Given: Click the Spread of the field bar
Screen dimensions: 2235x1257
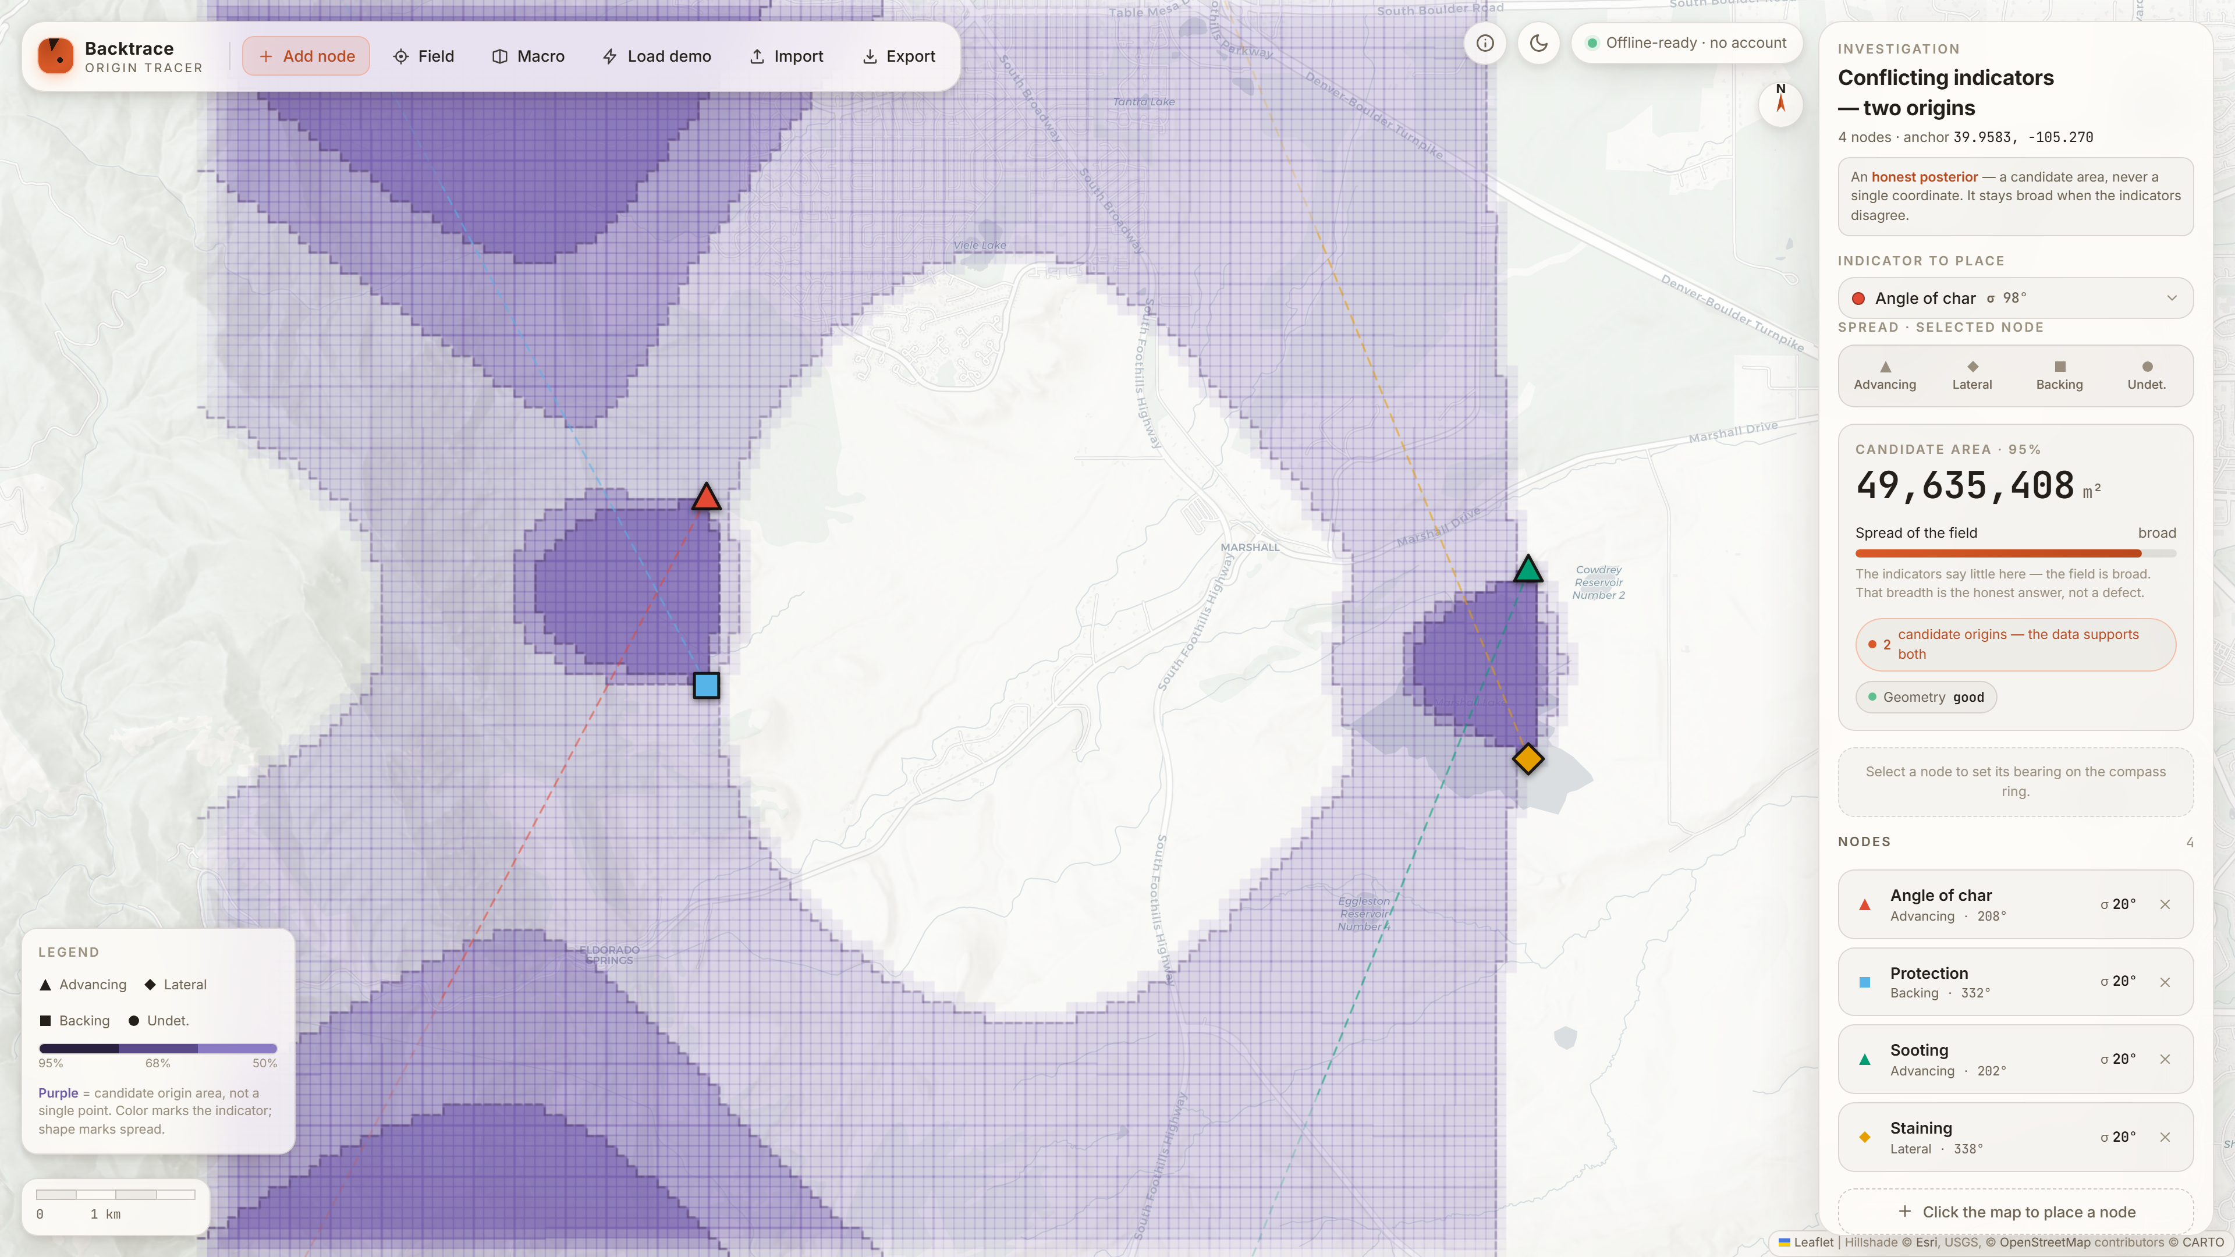Looking at the screenshot, I should (2016, 553).
